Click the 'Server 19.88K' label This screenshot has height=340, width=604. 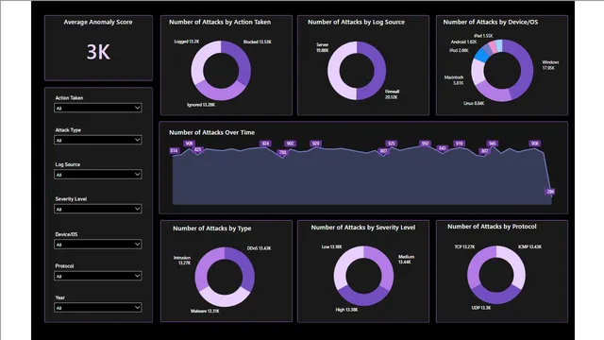coord(323,47)
